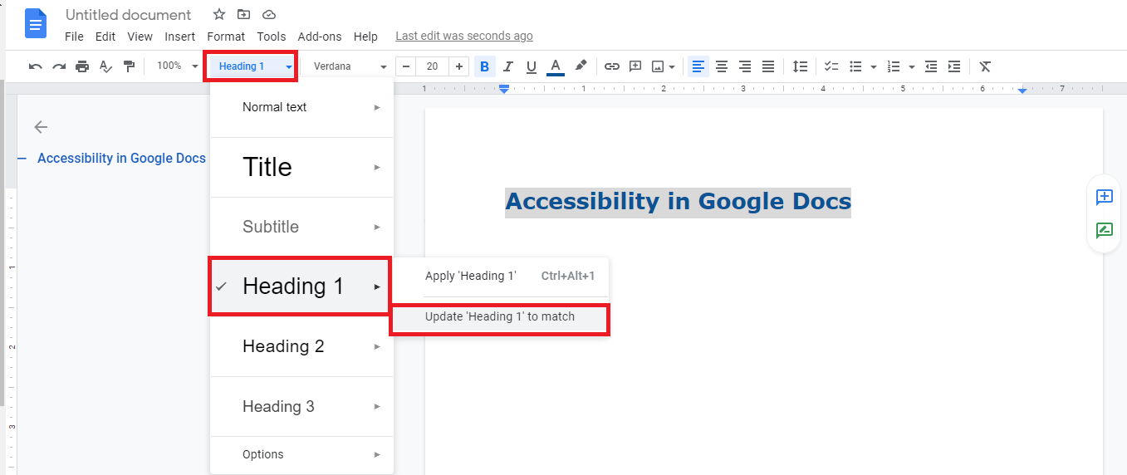Increase the font size
Screen dimensions: 1127x475
(x=459, y=66)
